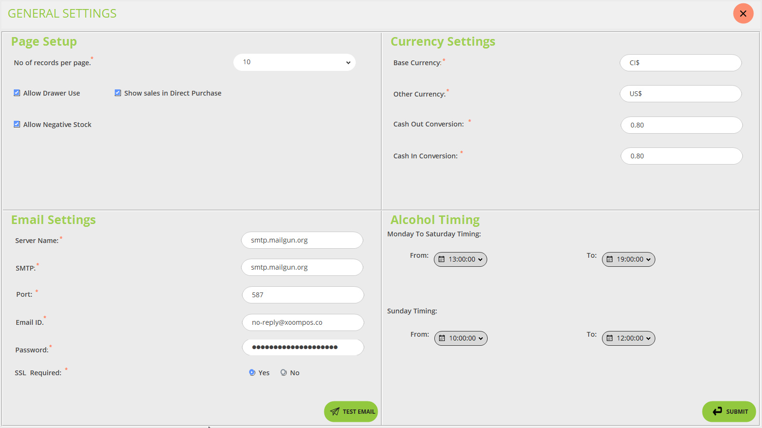This screenshot has height=428, width=762.
Task: Expand the Monday-Saturday To 19:00:00 dropdown arrow
Action: click(x=648, y=260)
